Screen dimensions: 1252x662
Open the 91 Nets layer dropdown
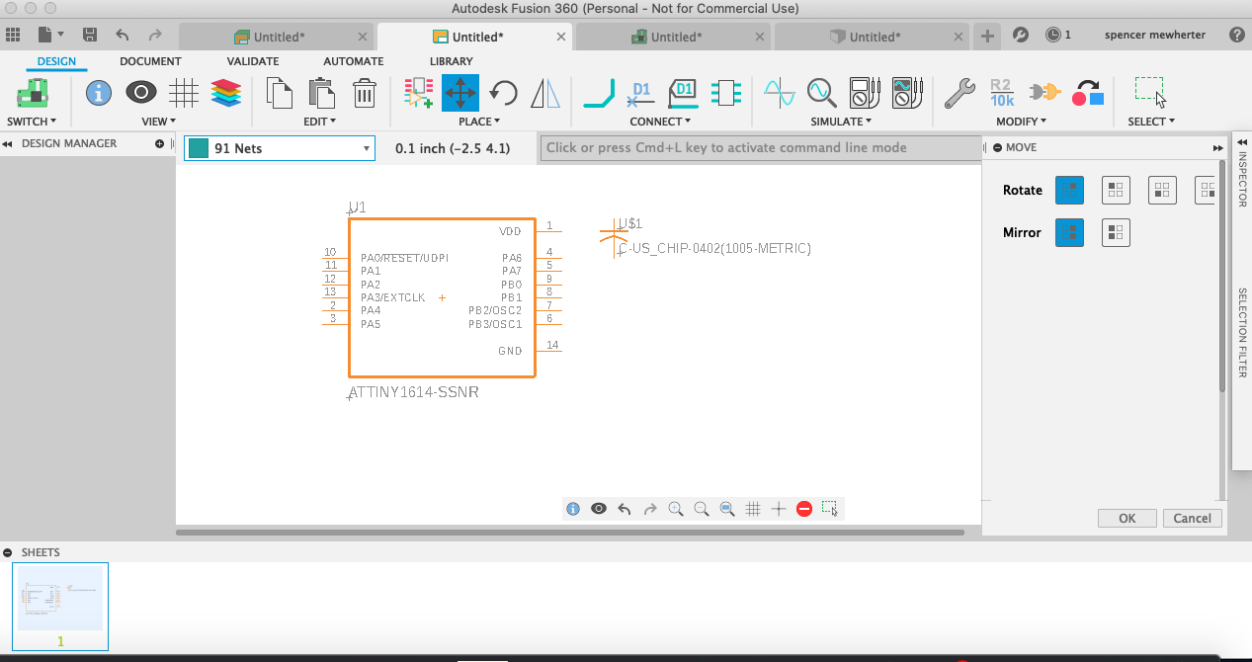coord(280,148)
